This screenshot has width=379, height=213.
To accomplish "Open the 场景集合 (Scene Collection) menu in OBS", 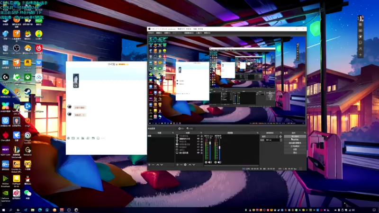I will (189, 33).
